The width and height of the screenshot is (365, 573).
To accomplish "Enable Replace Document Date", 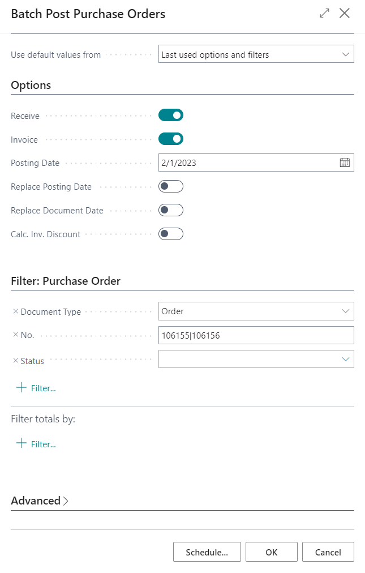I will point(171,210).
